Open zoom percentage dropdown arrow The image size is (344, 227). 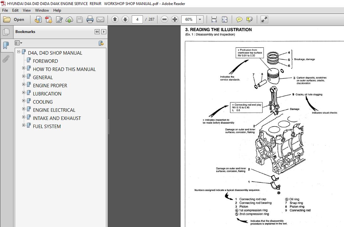200,19
